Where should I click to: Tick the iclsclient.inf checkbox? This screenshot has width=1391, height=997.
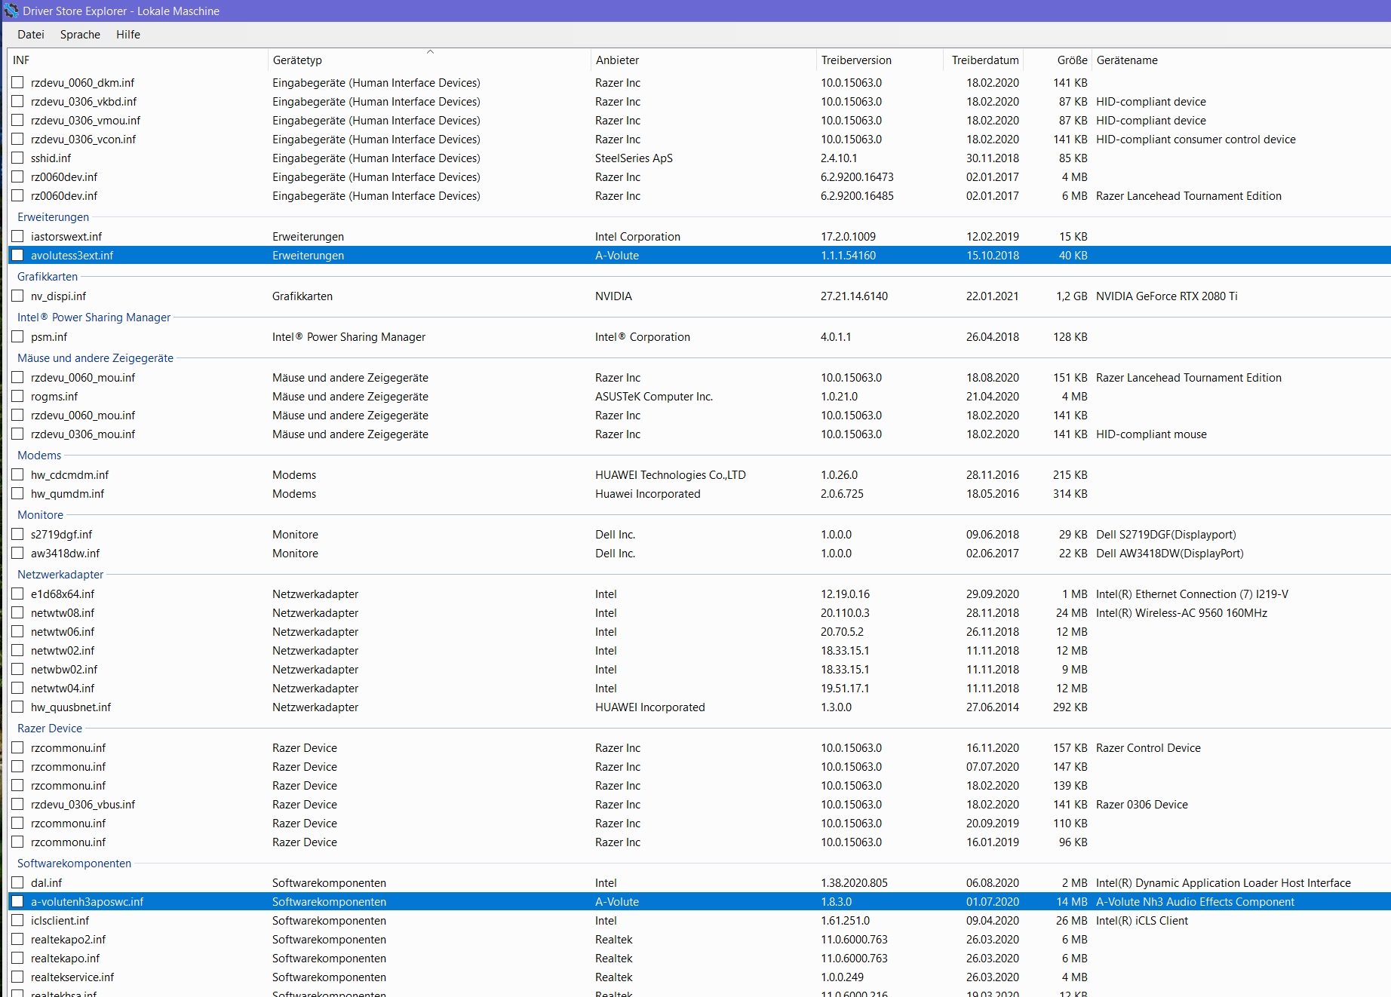(17, 920)
